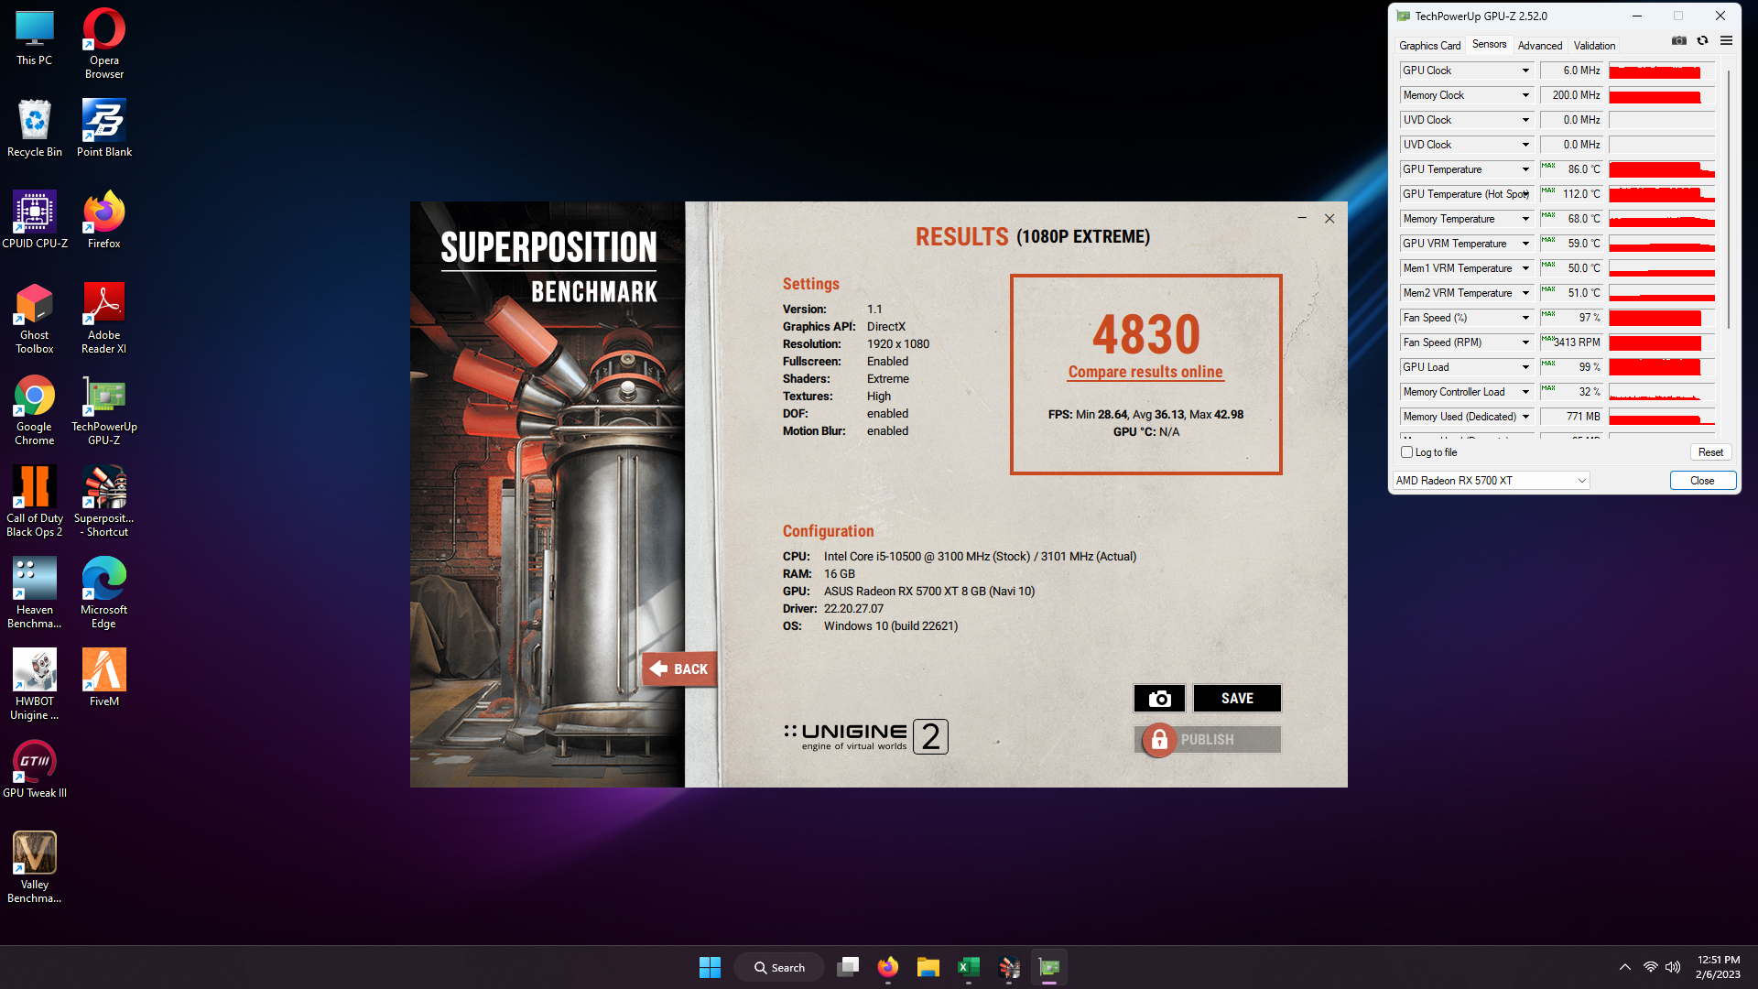The image size is (1758, 989).
Task: Expand the Memory Controller Load dropdown
Action: (1525, 392)
